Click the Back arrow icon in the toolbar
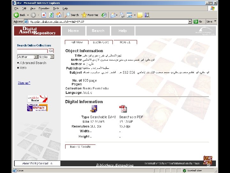This screenshot has width=230, height=173. (x=16, y=15)
